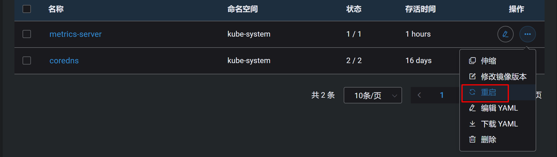Toggle the select-all checkbox in header
557x157 pixels.
tap(27, 9)
